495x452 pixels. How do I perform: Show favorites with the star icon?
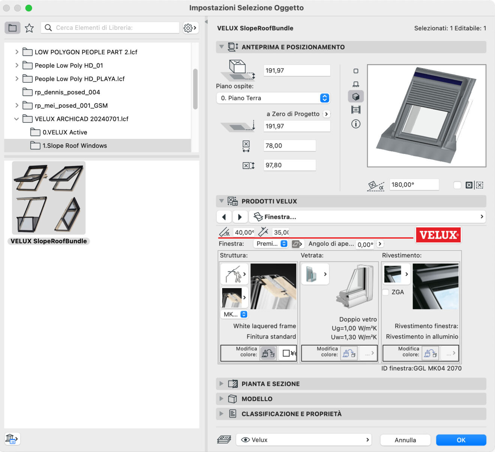(x=29, y=28)
